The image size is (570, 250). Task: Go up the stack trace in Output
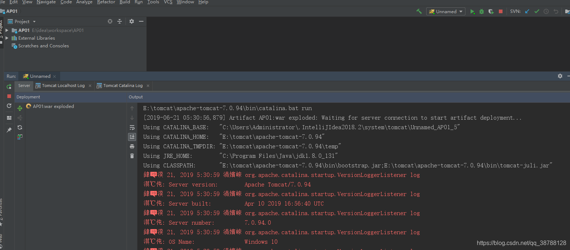point(132,108)
